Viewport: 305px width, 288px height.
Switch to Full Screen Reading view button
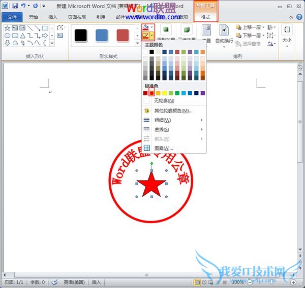pos(204,282)
